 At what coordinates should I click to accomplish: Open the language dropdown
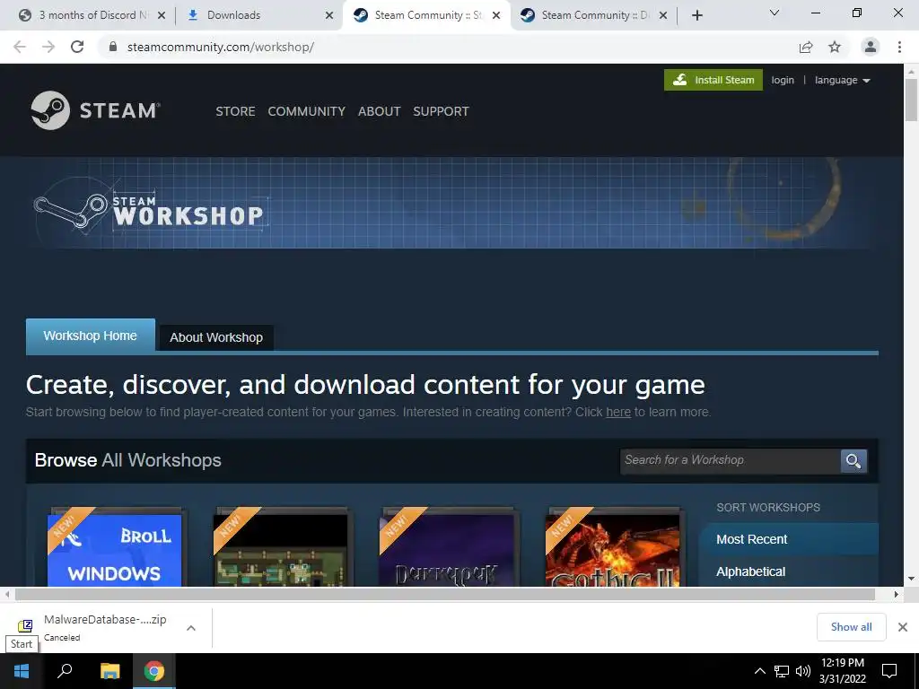pos(842,80)
